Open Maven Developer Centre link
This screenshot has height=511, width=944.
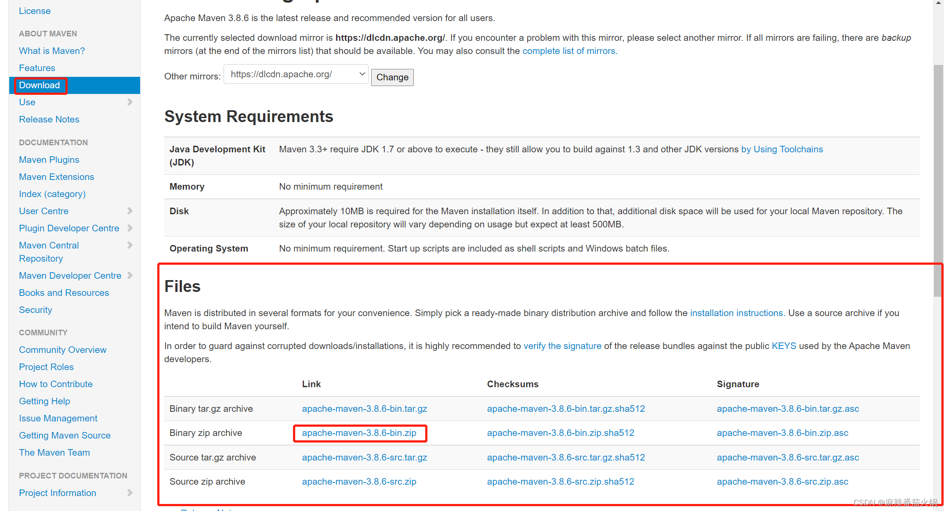[x=70, y=276]
